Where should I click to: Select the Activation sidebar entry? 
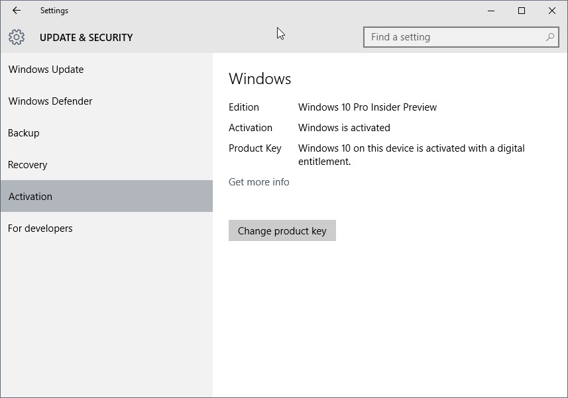pyautogui.click(x=30, y=197)
